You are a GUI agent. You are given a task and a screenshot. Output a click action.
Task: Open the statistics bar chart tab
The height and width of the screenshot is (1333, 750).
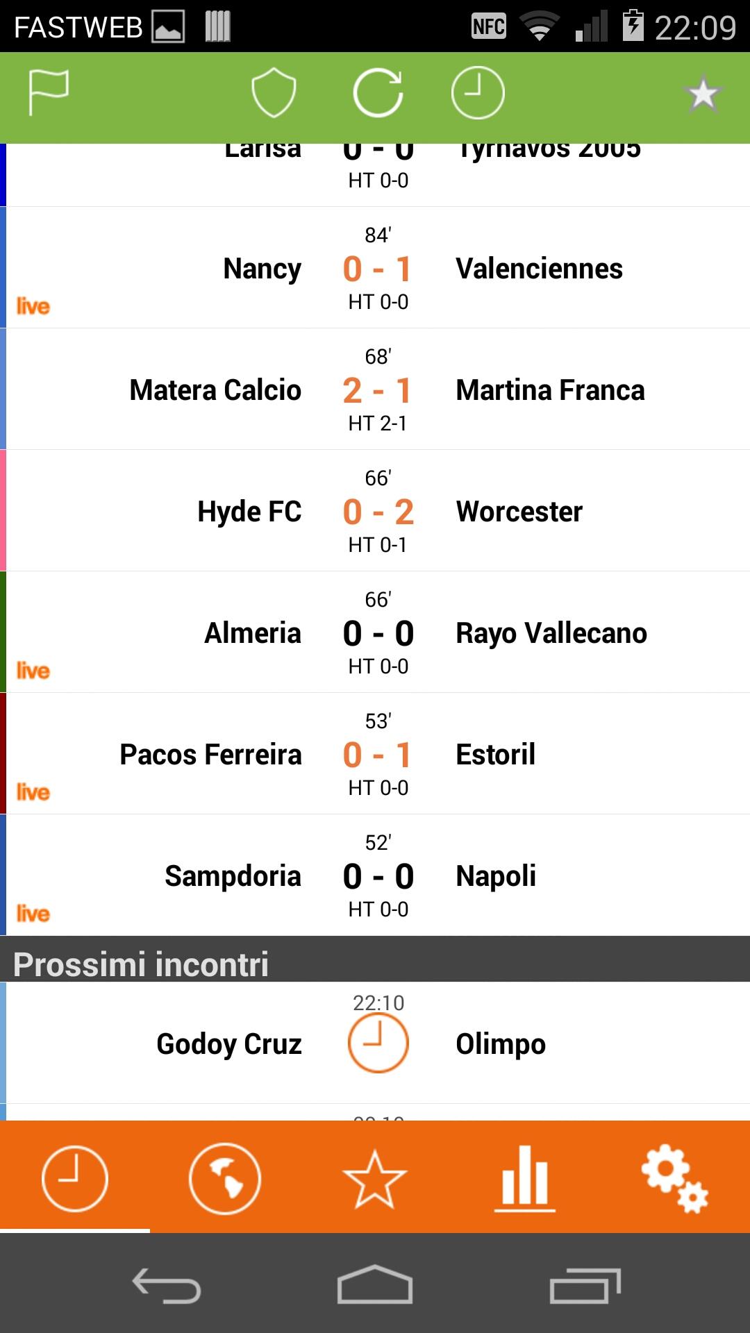click(525, 1178)
